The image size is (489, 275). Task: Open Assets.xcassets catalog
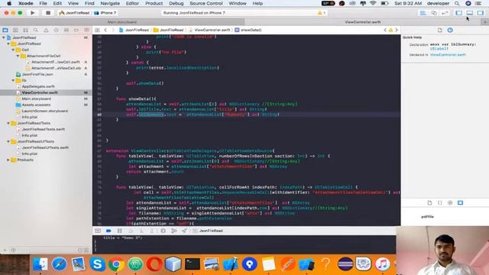point(36,105)
